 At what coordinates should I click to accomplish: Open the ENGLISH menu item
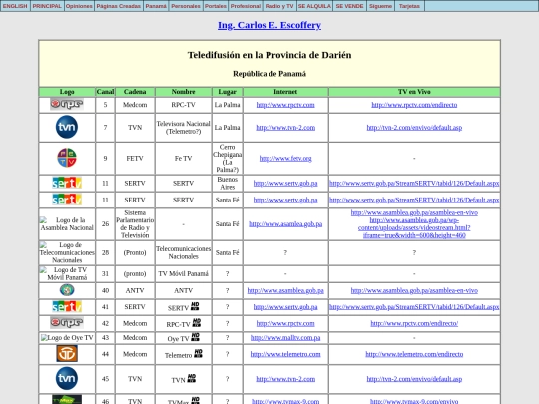[15, 6]
